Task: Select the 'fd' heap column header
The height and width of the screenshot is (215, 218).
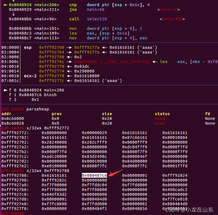Action: [208, 114]
